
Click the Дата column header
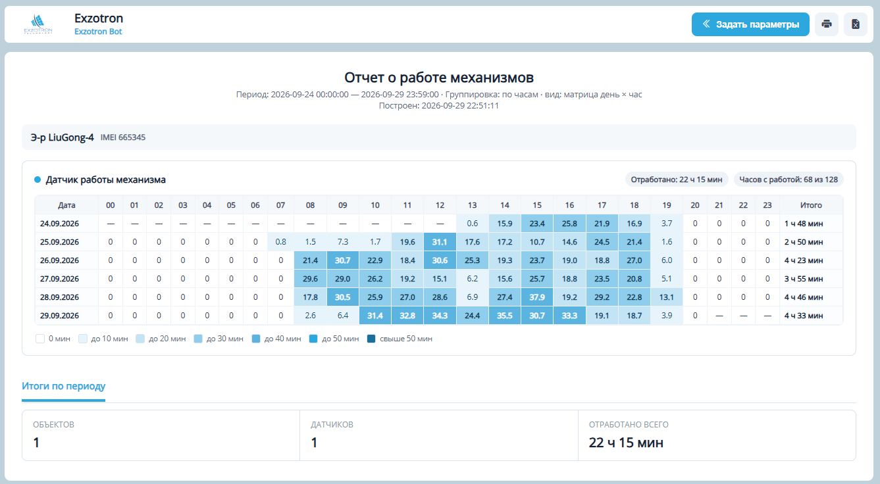tap(66, 205)
